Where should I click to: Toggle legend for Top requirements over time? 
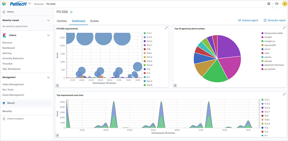57,135
